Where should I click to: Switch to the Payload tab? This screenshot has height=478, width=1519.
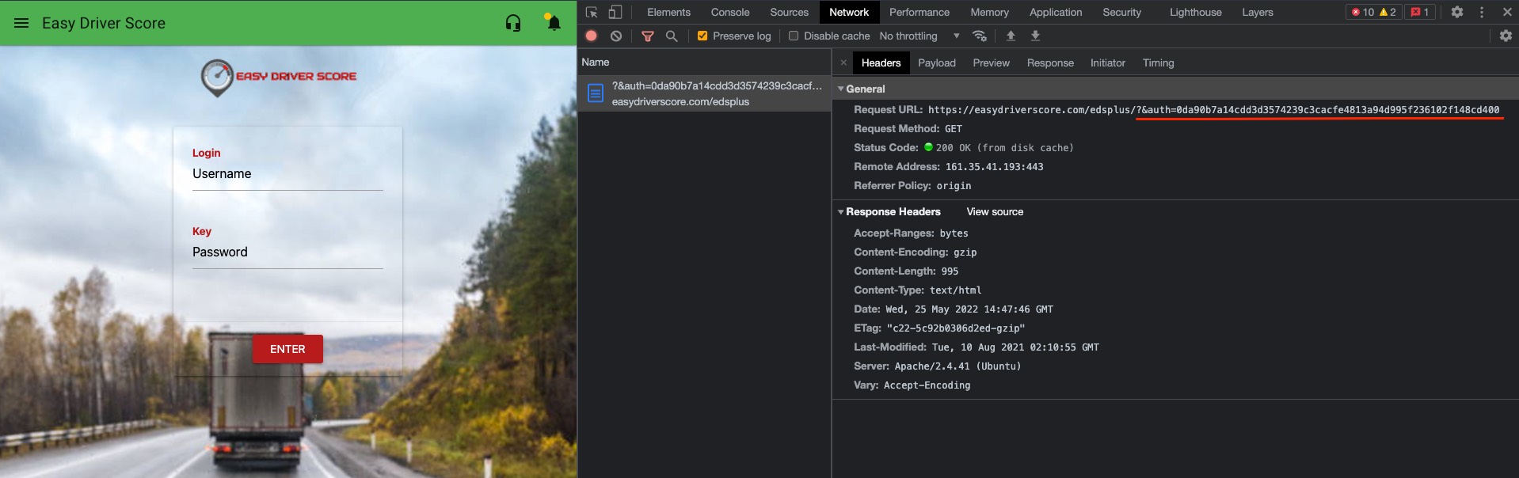coord(937,63)
